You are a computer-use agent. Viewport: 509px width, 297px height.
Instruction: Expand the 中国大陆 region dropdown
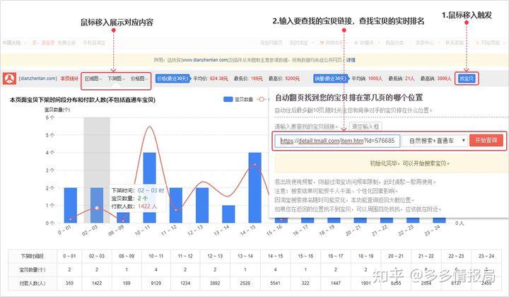13,42
